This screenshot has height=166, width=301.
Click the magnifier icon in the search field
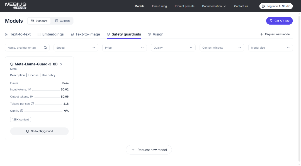coord(45,48)
